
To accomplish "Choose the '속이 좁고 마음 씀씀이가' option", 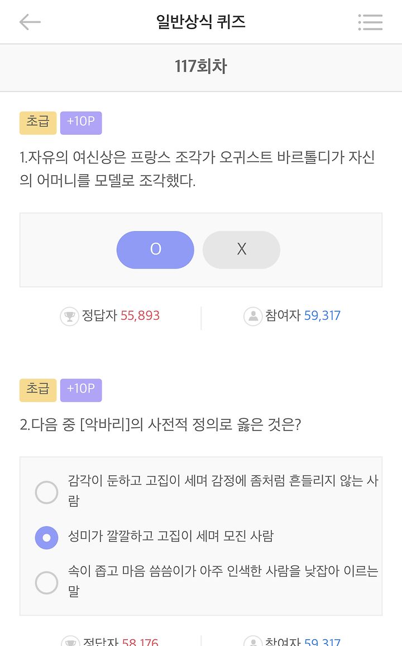I will pyautogui.click(x=46, y=582).
